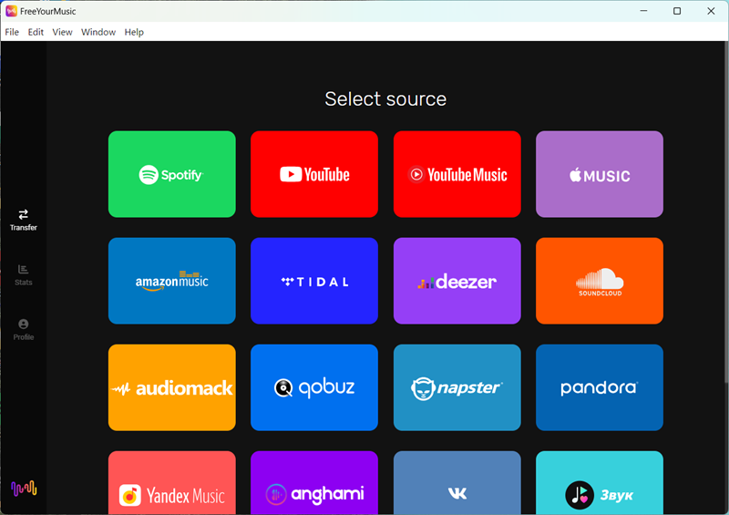Maximize the FreeYourMusic window
This screenshot has width=729, height=515.
[677, 11]
